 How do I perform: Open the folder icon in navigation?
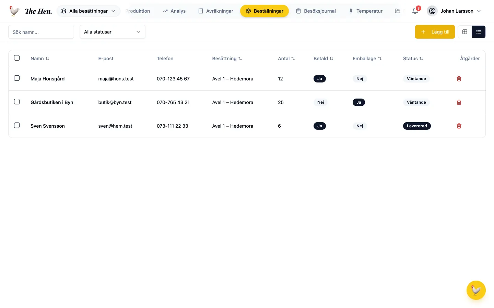pos(397,11)
